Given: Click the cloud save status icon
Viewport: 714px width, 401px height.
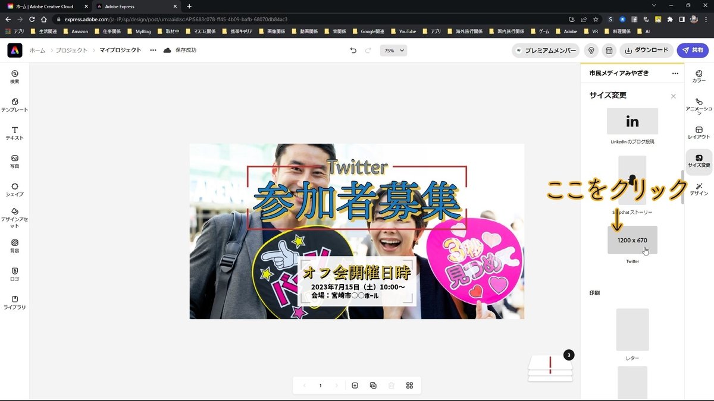Looking at the screenshot, I should click(167, 50).
